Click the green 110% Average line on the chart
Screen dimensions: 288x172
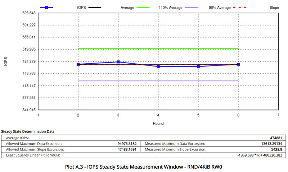[x=158, y=48]
